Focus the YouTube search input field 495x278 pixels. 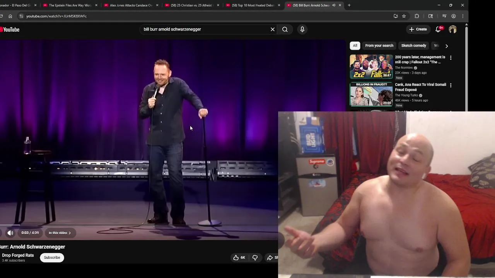point(205,29)
